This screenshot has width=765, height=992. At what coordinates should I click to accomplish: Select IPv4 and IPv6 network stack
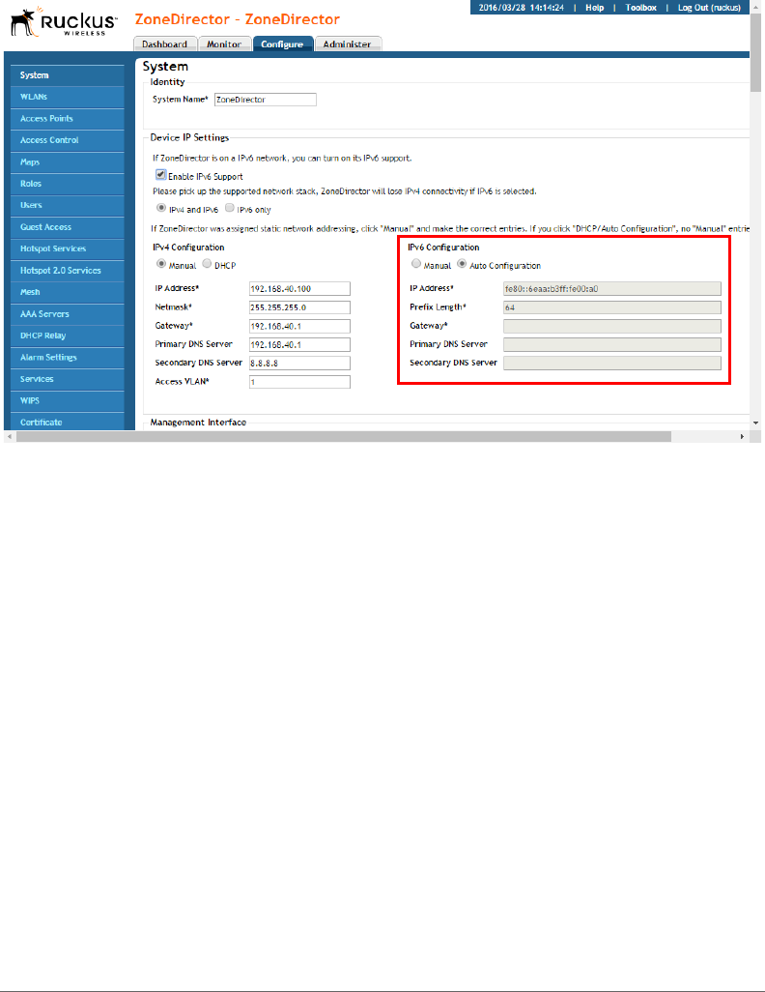[x=161, y=208]
